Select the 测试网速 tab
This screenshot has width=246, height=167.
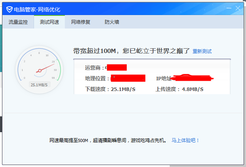pos(49,22)
